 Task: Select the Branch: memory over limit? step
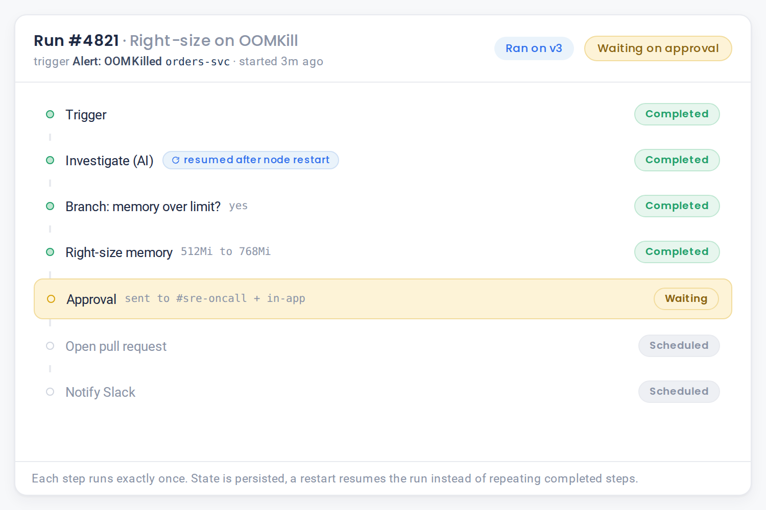tap(143, 207)
